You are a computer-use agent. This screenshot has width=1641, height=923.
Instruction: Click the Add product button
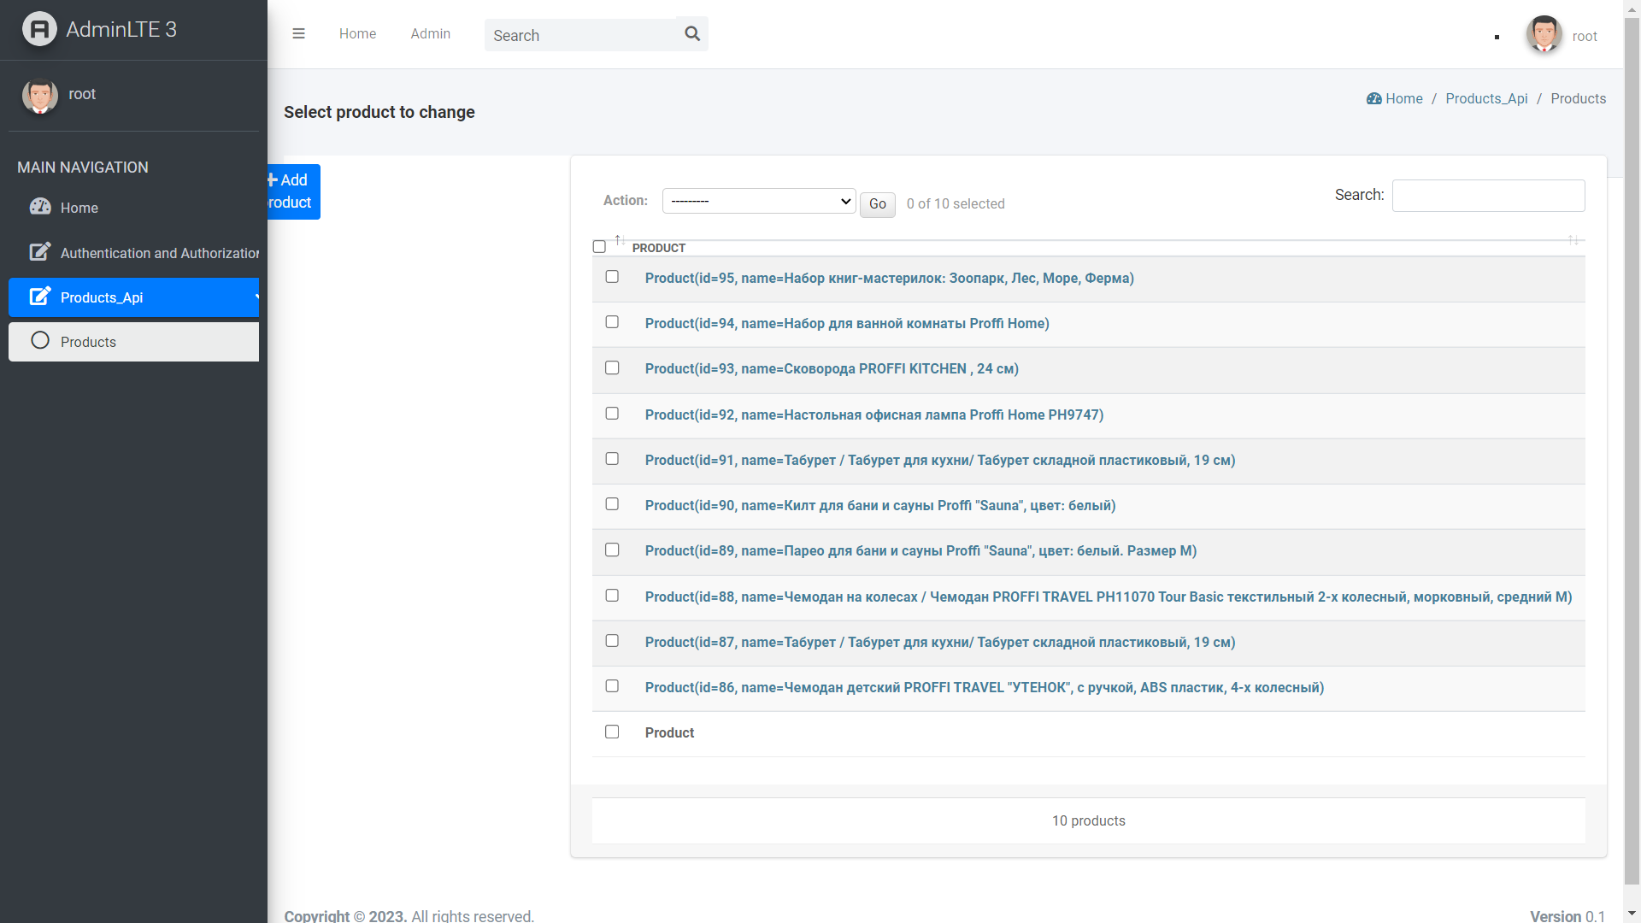(290, 191)
